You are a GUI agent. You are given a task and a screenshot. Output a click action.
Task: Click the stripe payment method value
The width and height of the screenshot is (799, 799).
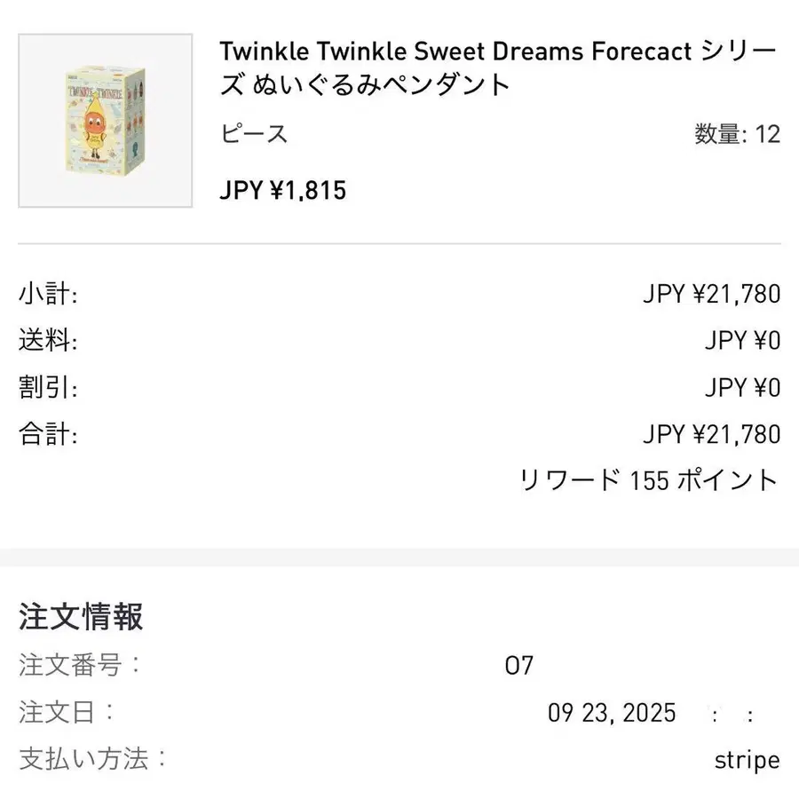747,760
